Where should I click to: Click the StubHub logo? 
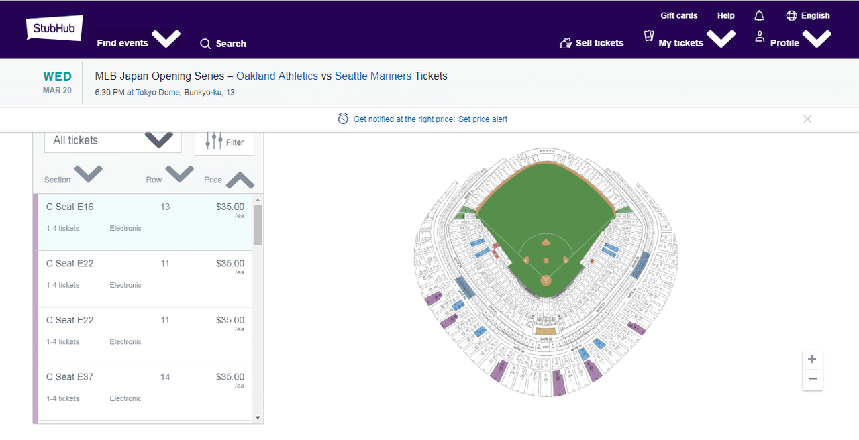pos(54,28)
